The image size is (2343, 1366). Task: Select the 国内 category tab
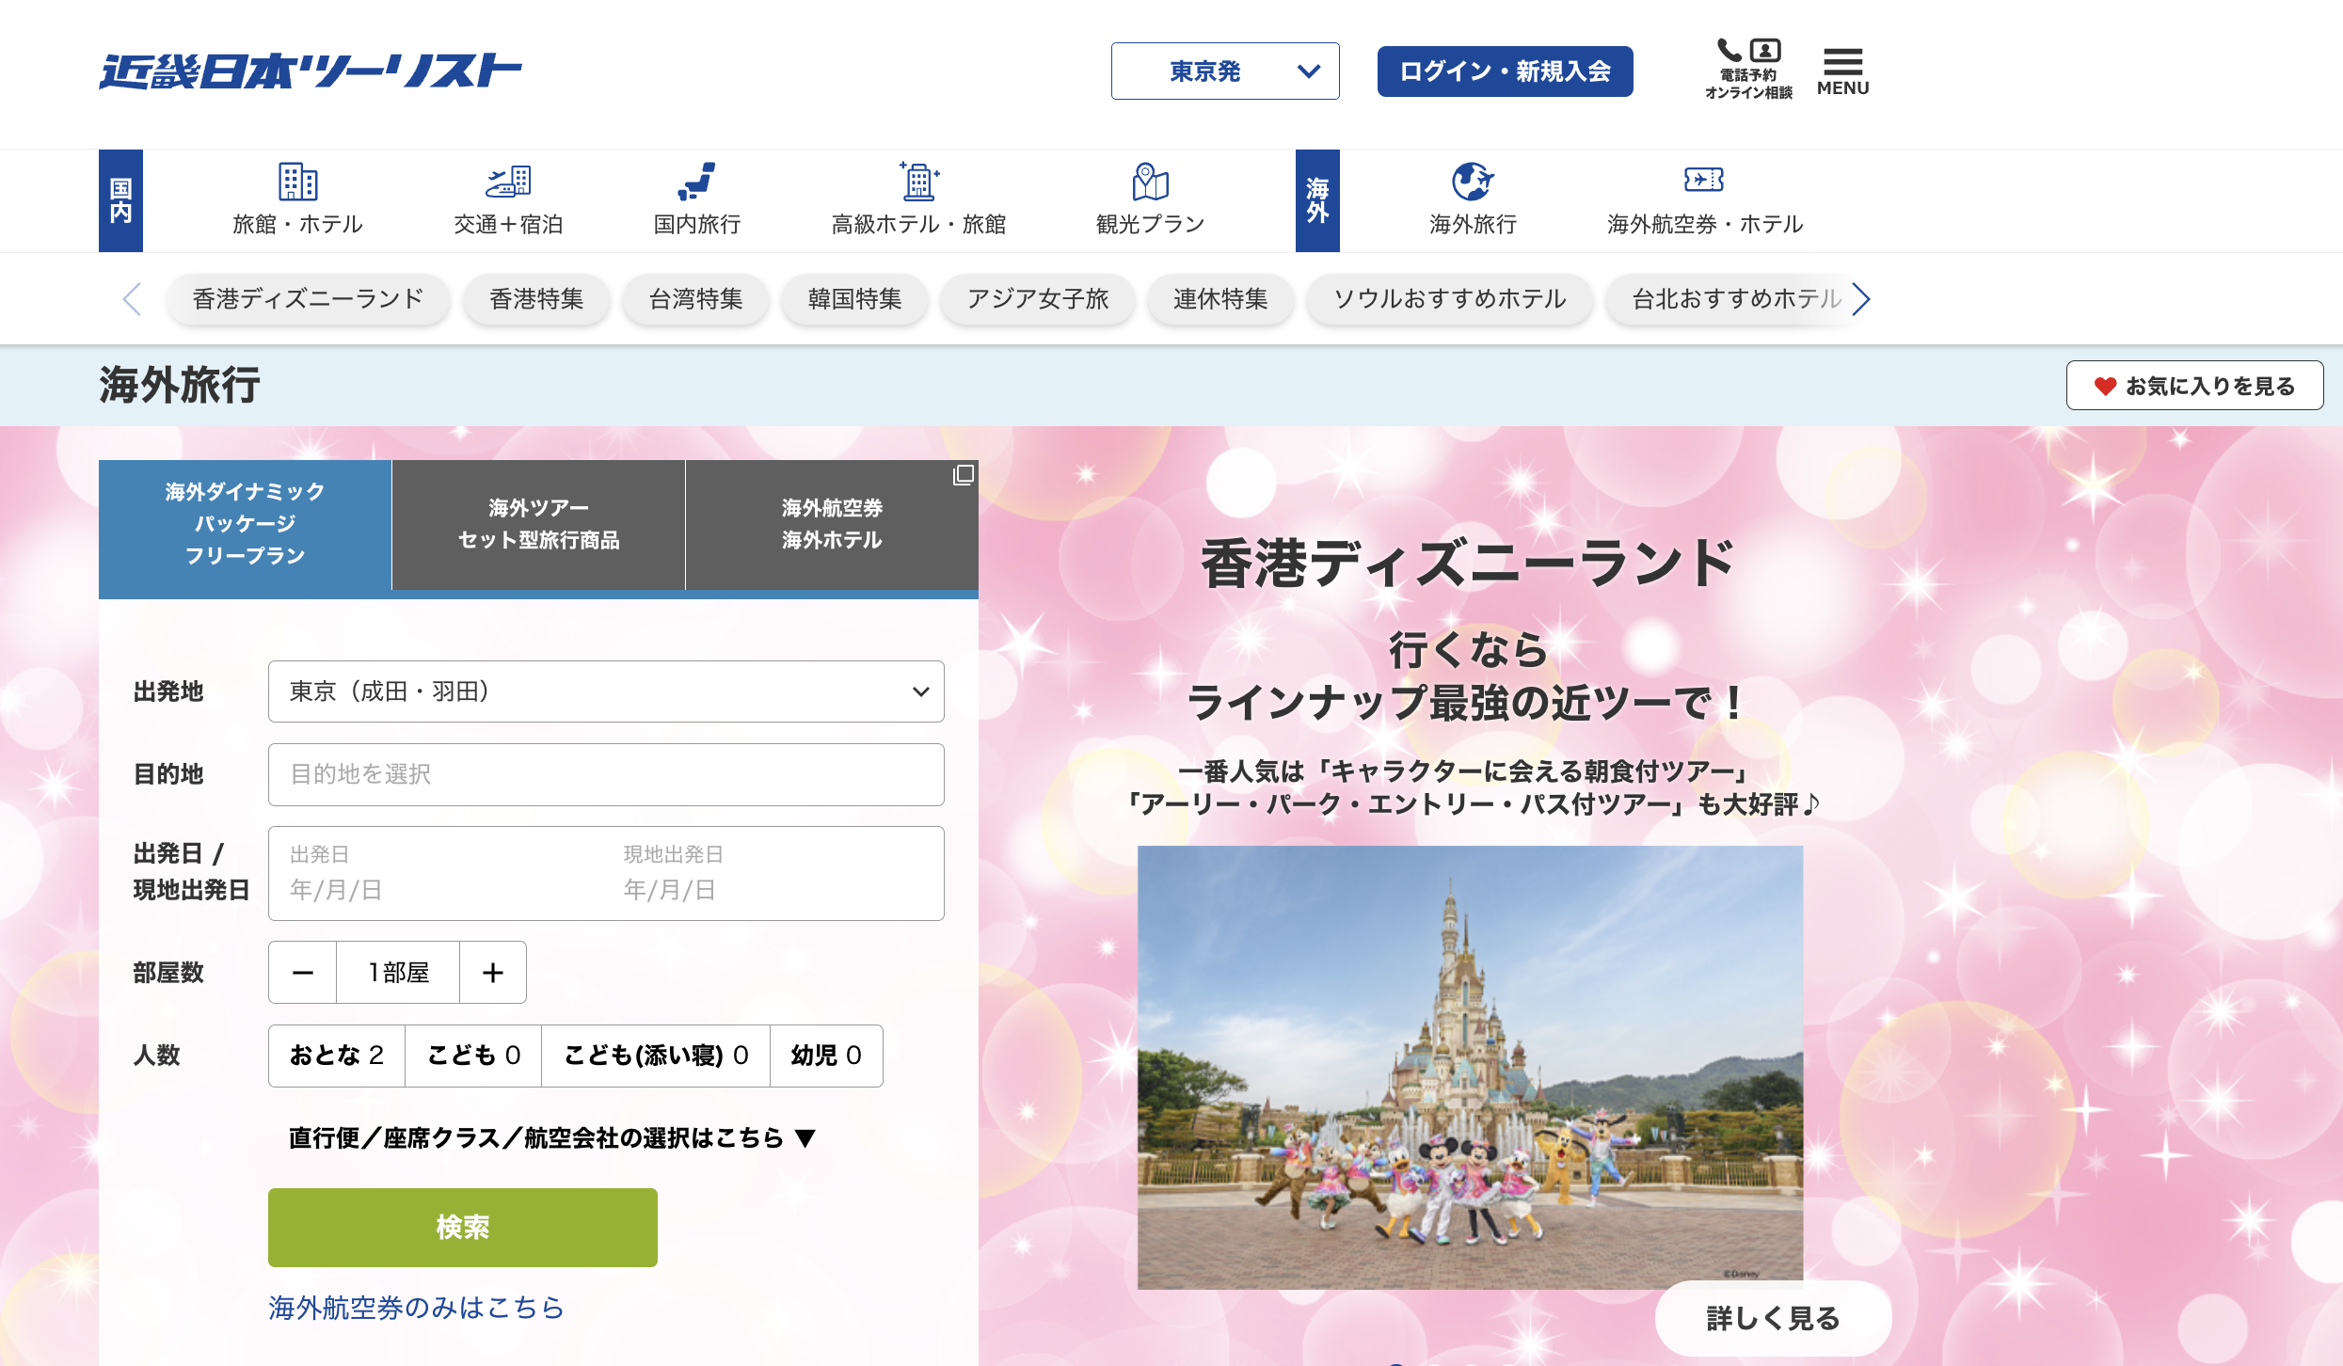coord(120,200)
